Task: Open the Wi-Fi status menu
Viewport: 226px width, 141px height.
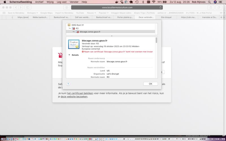Action: coord(154,2)
